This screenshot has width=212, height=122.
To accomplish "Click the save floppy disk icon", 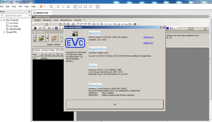I will (35, 40).
